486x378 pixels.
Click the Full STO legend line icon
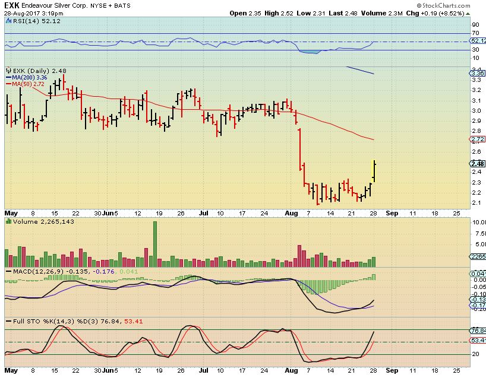click(x=9, y=322)
